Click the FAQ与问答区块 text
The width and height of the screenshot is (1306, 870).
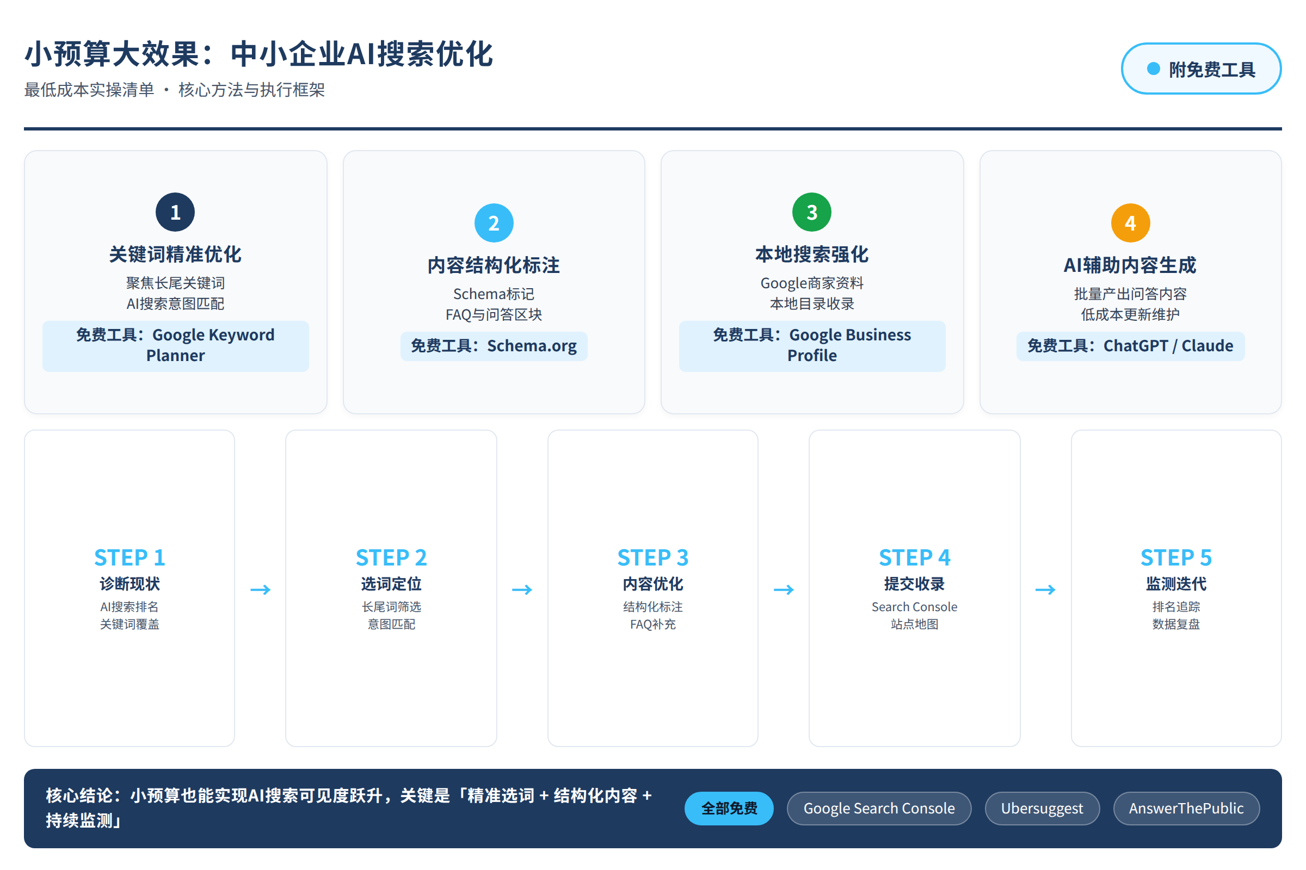[x=494, y=315]
